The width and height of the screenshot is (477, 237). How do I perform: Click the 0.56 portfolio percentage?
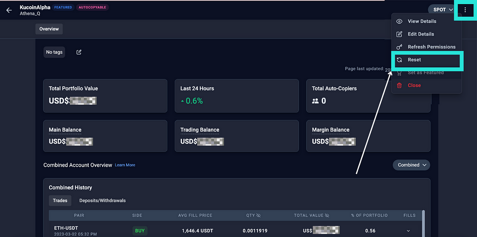370,231
